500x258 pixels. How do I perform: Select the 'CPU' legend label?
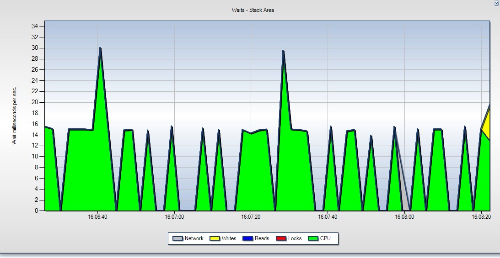326,238
